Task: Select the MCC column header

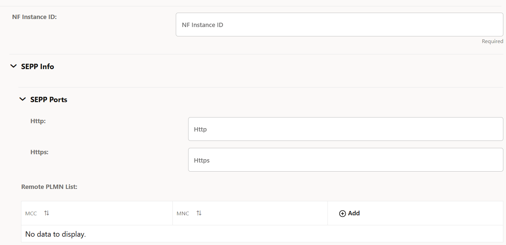Action: [31, 213]
